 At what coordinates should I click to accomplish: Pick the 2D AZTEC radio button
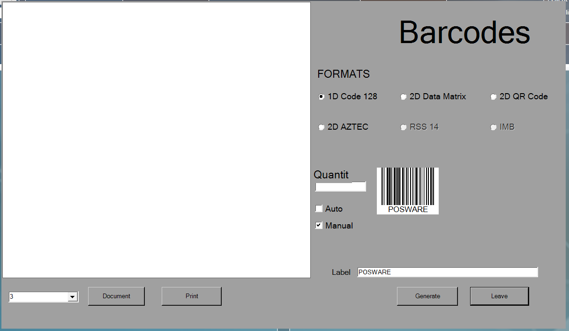pyautogui.click(x=322, y=127)
